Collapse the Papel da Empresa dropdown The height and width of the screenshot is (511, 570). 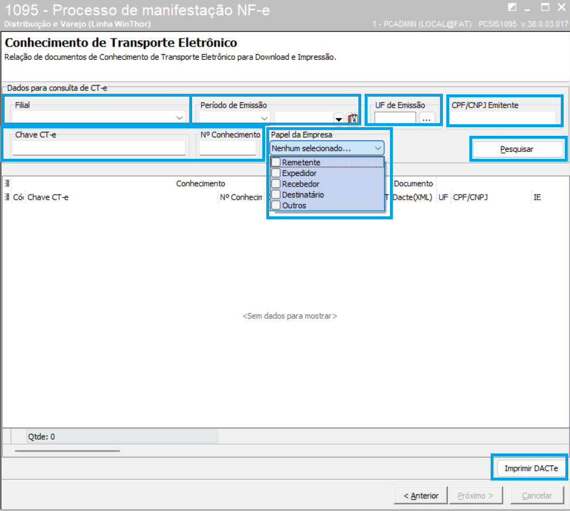pos(378,148)
